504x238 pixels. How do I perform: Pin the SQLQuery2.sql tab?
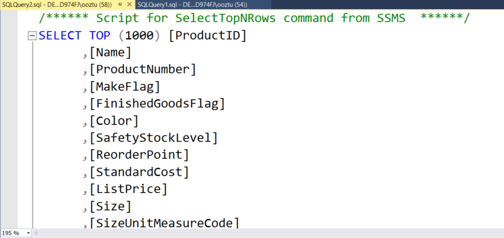click(119, 5)
